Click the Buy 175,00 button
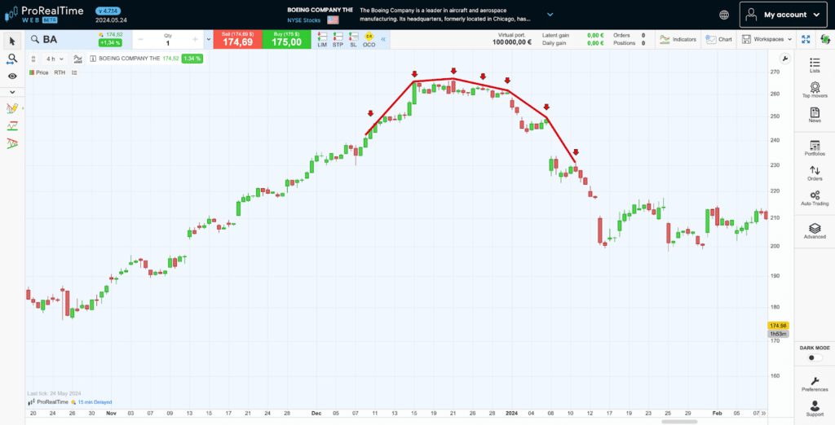Viewport: 835px width, 425px height. pyautogui.click(x=285, y=39)
